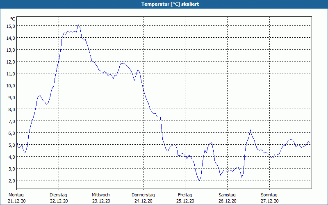Screen dimensions: 328x205
Task: Click the 10,0 axis value
Action: pyautogui.click(x=11, y=86)
